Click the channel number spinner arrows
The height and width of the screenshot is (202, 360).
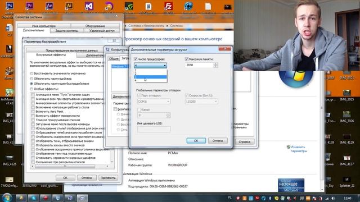click(x=168, y=115)
